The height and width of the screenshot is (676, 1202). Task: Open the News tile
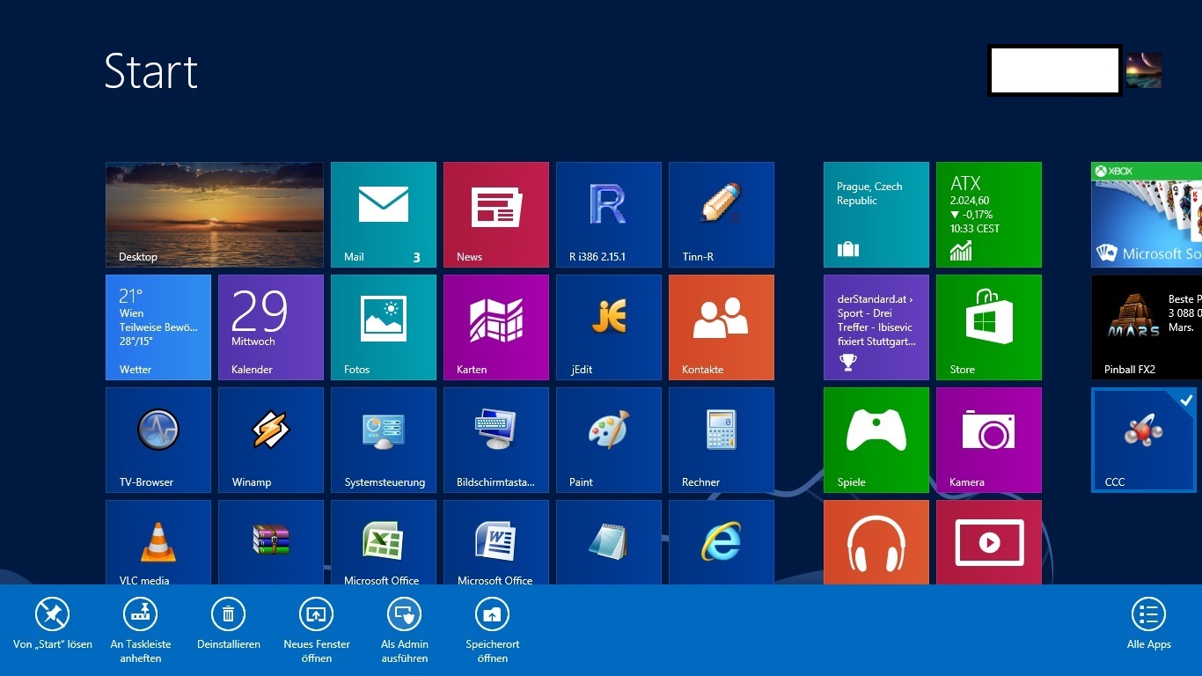point(496,215)
